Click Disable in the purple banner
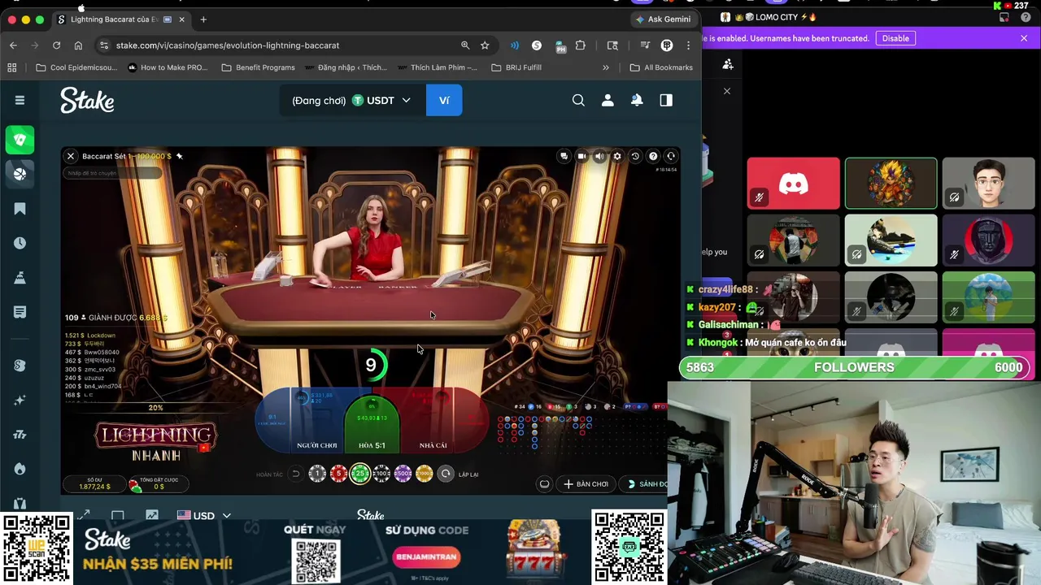Viewport: 1041px width, 585px height. pos(895,38)
